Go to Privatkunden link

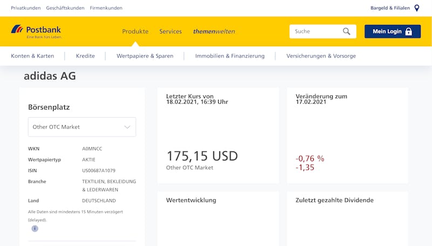coord(25,8)
